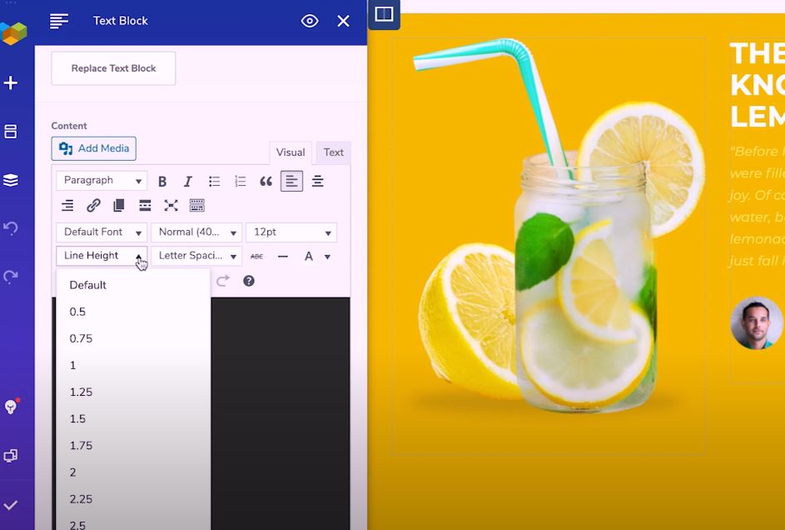Image resolution: width=785 pixels, height=530 pixels.
Task: Select align left
Action: pyautogui.click(x=292, y=182)
